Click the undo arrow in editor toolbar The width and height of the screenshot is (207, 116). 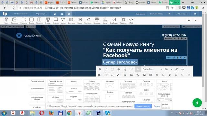(189, 21)
